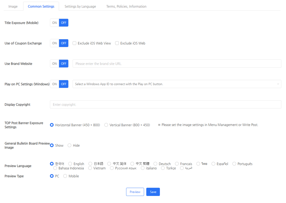Set Preview Type to Mobile
This screenshot has height=203, width=286.
coord(65,176)
